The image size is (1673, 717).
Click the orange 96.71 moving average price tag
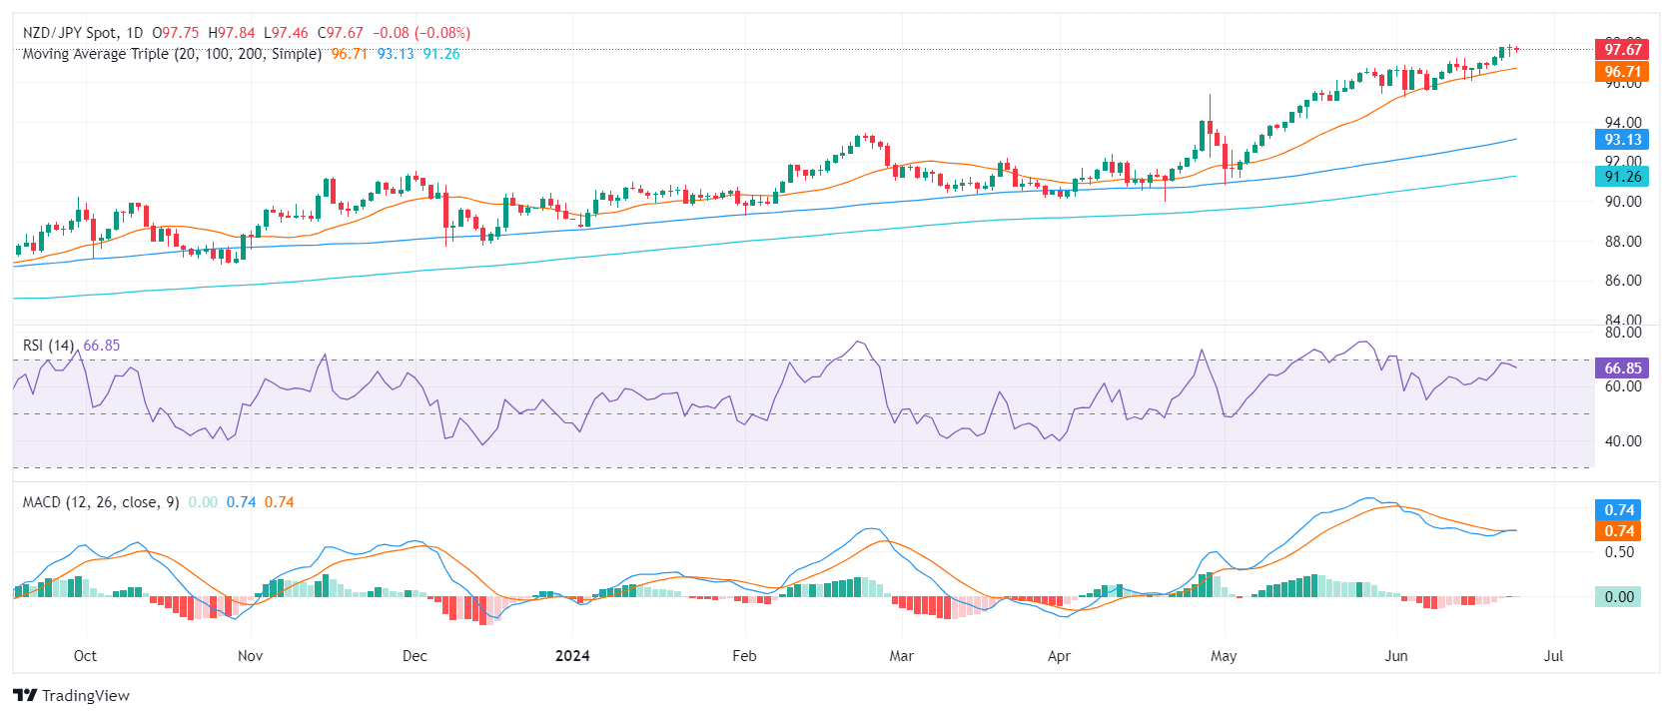(1621, 72)
